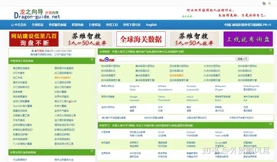Viewport: 277px width, 162px height.
Task: Click the 全球海关数据 banner
Action: [x=141, y=39]
